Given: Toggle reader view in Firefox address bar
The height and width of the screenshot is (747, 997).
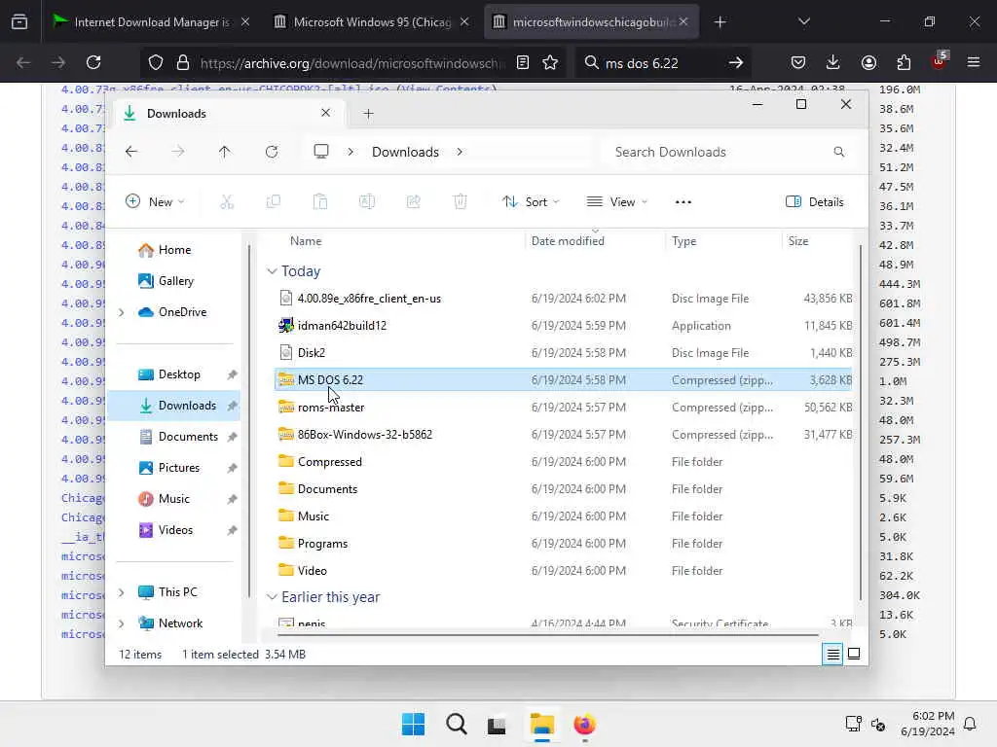Looking at the screenshot, I should pos(523,62).
